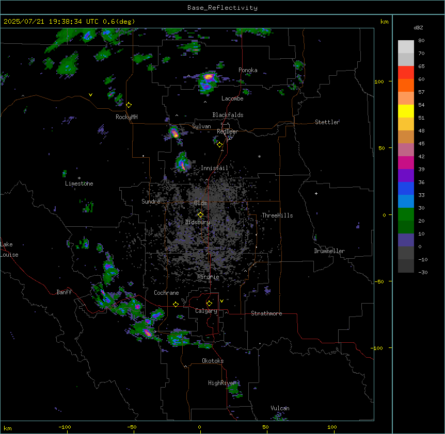Click the intense storm cell west of Ponoka
Viewport: 445px width, 434px height.
point(209,82)
